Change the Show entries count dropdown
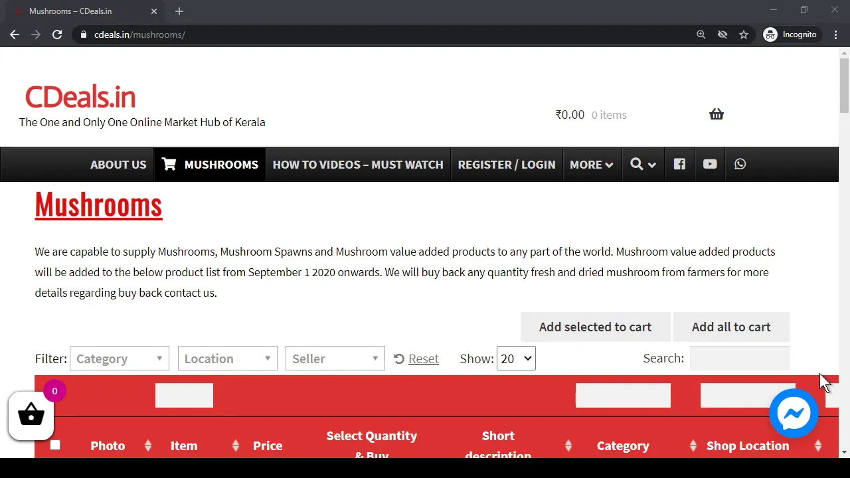 [516, 358]
